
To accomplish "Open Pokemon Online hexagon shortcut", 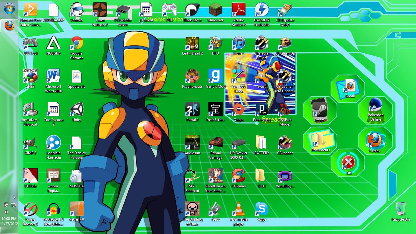I will pyautogui.click(x=375, y=111).
